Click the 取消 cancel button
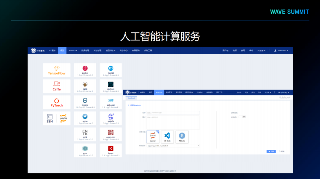Image resolution: width=320 pixels, height=179 pixels. pos(281,151)
